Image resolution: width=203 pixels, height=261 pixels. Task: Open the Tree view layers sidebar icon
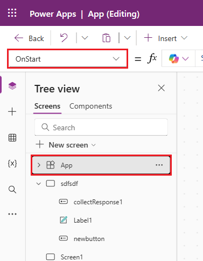click(x=12, y=86)
